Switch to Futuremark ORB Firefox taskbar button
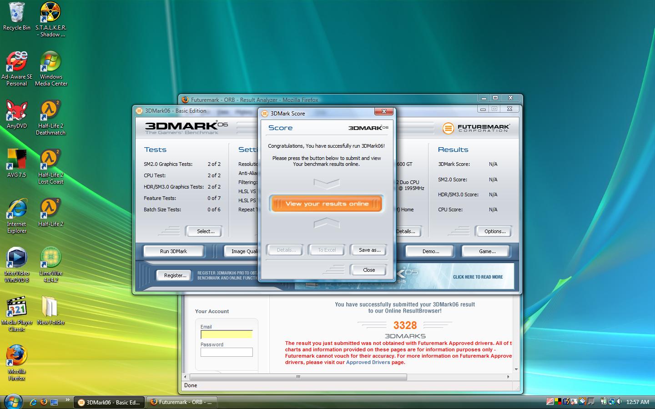The image size is (655, 409). 182,402
